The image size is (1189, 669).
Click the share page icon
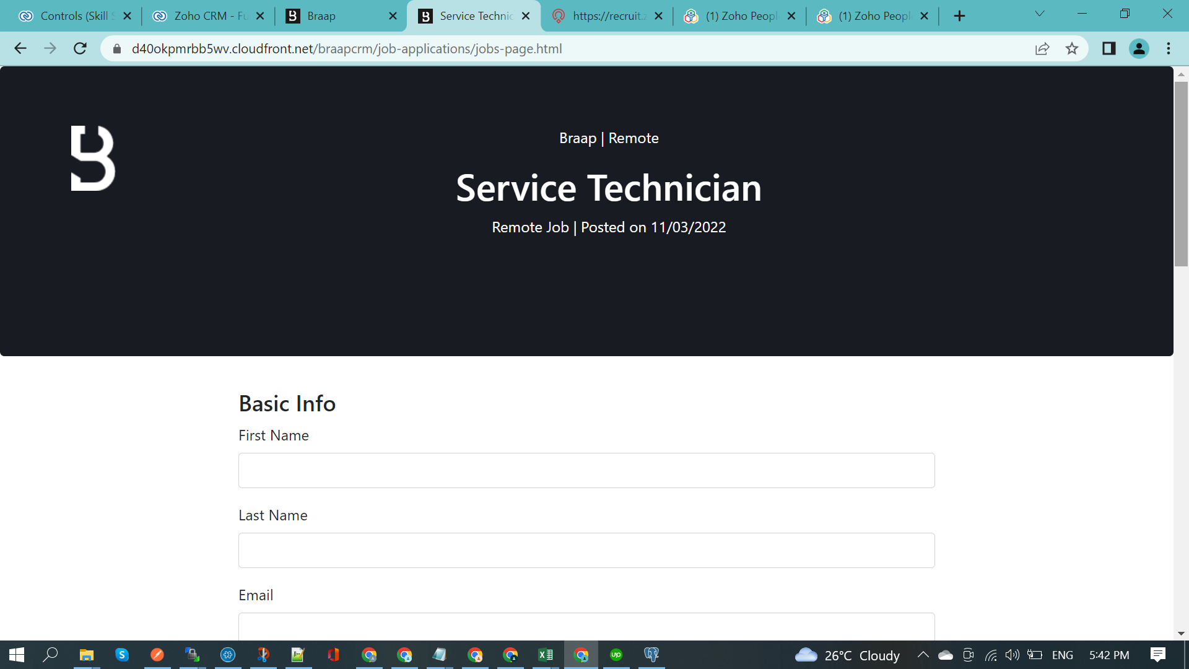tap(1042, 48)
